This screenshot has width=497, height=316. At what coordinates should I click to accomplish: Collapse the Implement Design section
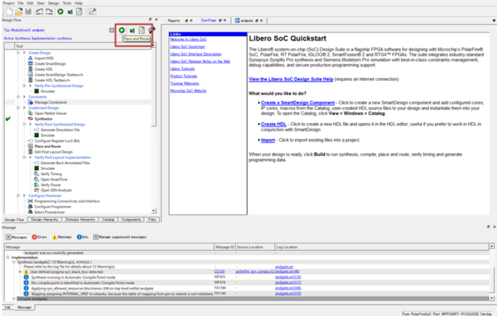point(18,108)
